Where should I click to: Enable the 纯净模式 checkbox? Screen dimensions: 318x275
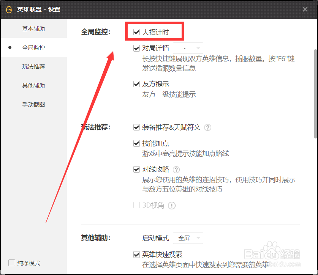point(12,263)
